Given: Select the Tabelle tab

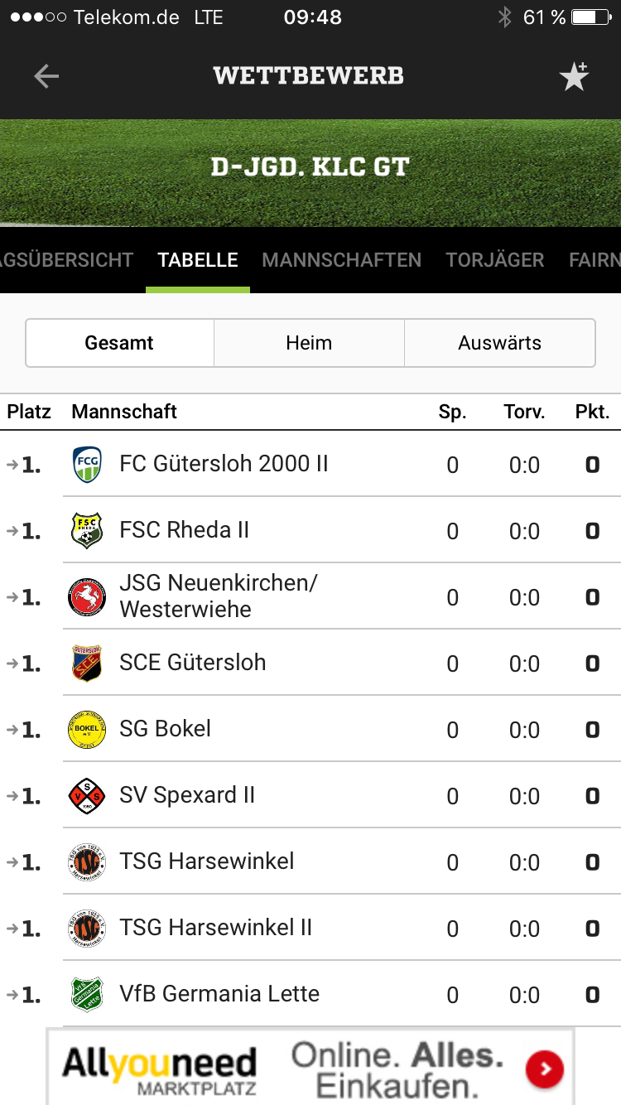Looking at the screenshot, I should (x=198, y=260).
